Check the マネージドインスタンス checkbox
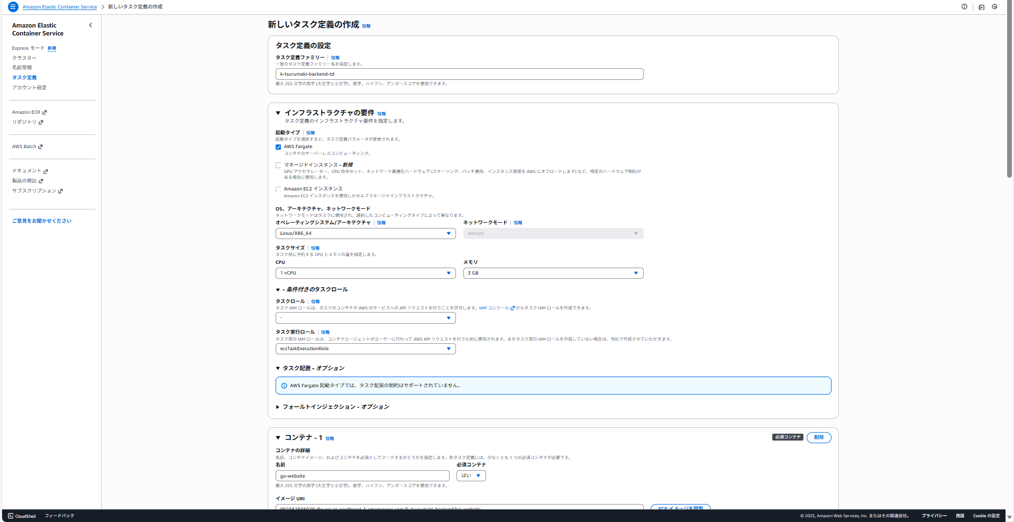1014x522 pixels. [x=278, y=165]
